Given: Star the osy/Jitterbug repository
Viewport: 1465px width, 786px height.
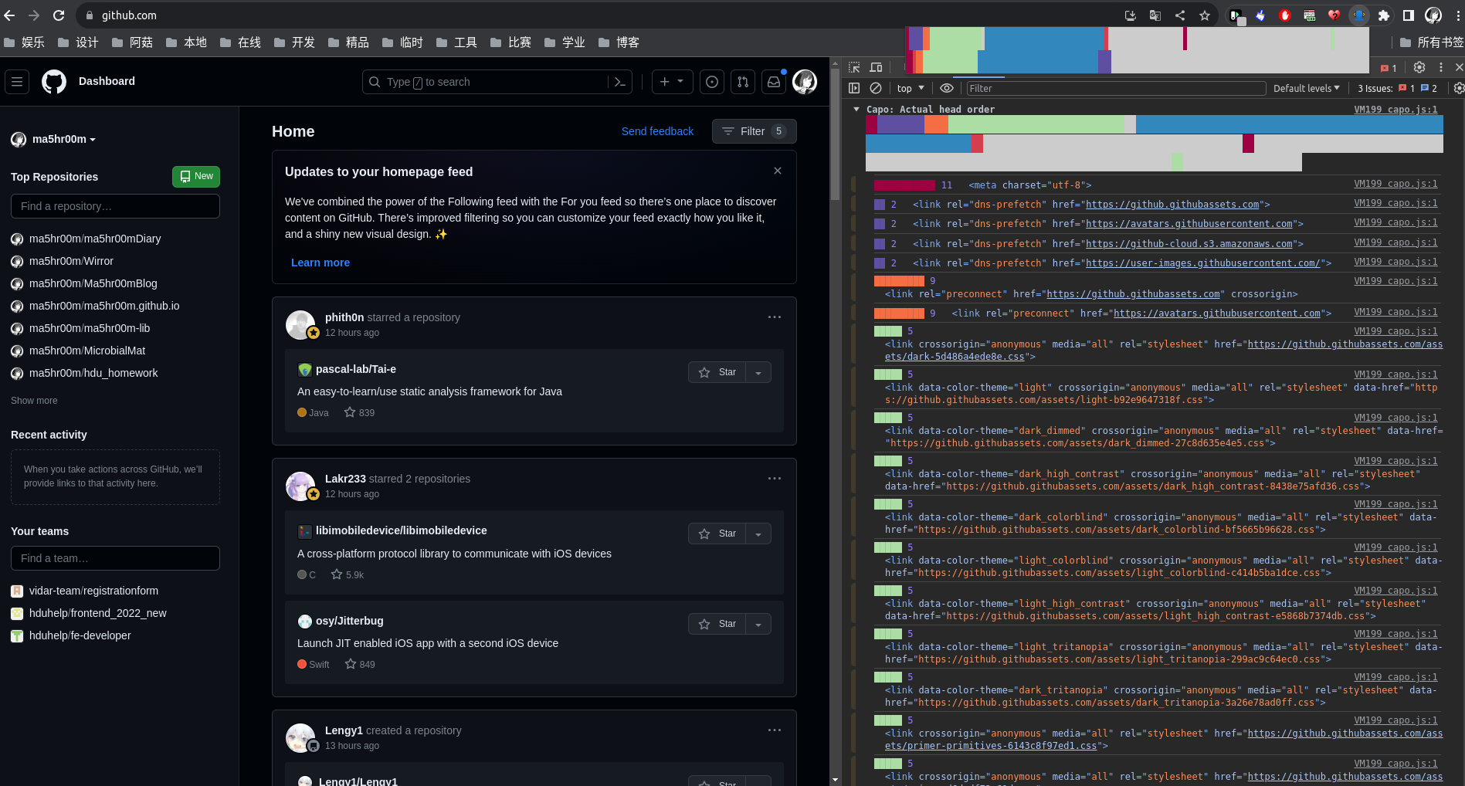Looking at the screenshot, I should tap(717, 624).
